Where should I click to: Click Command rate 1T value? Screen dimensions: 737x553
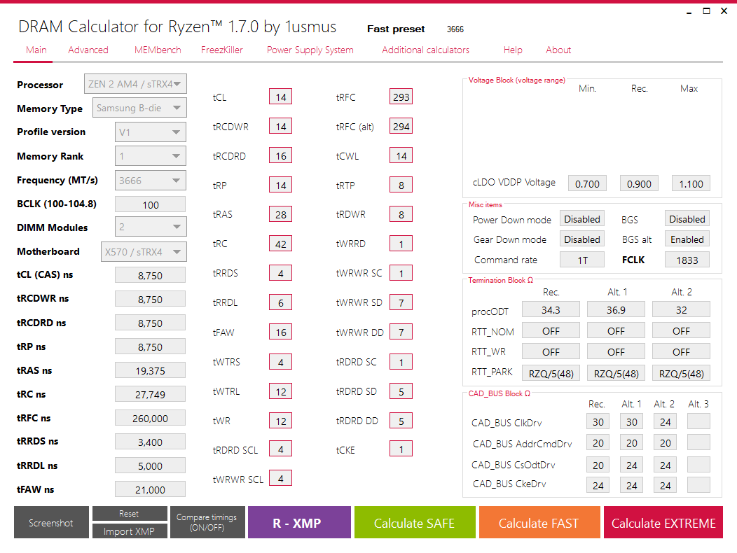(x=582, y=260)
